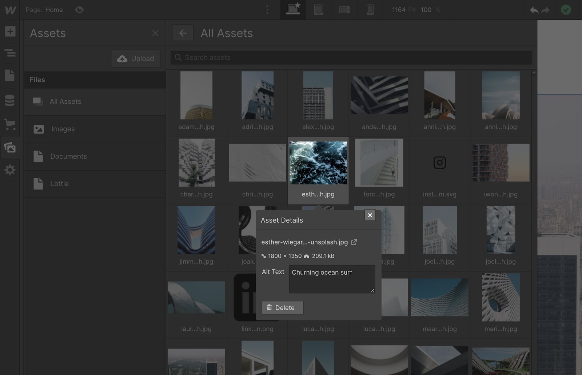
Task: Switch to tablet breakpoint view
Action: point(319,10)
